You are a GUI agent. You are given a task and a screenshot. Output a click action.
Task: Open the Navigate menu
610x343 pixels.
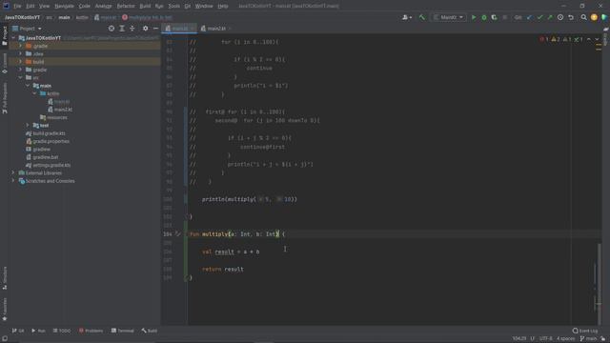64,6
